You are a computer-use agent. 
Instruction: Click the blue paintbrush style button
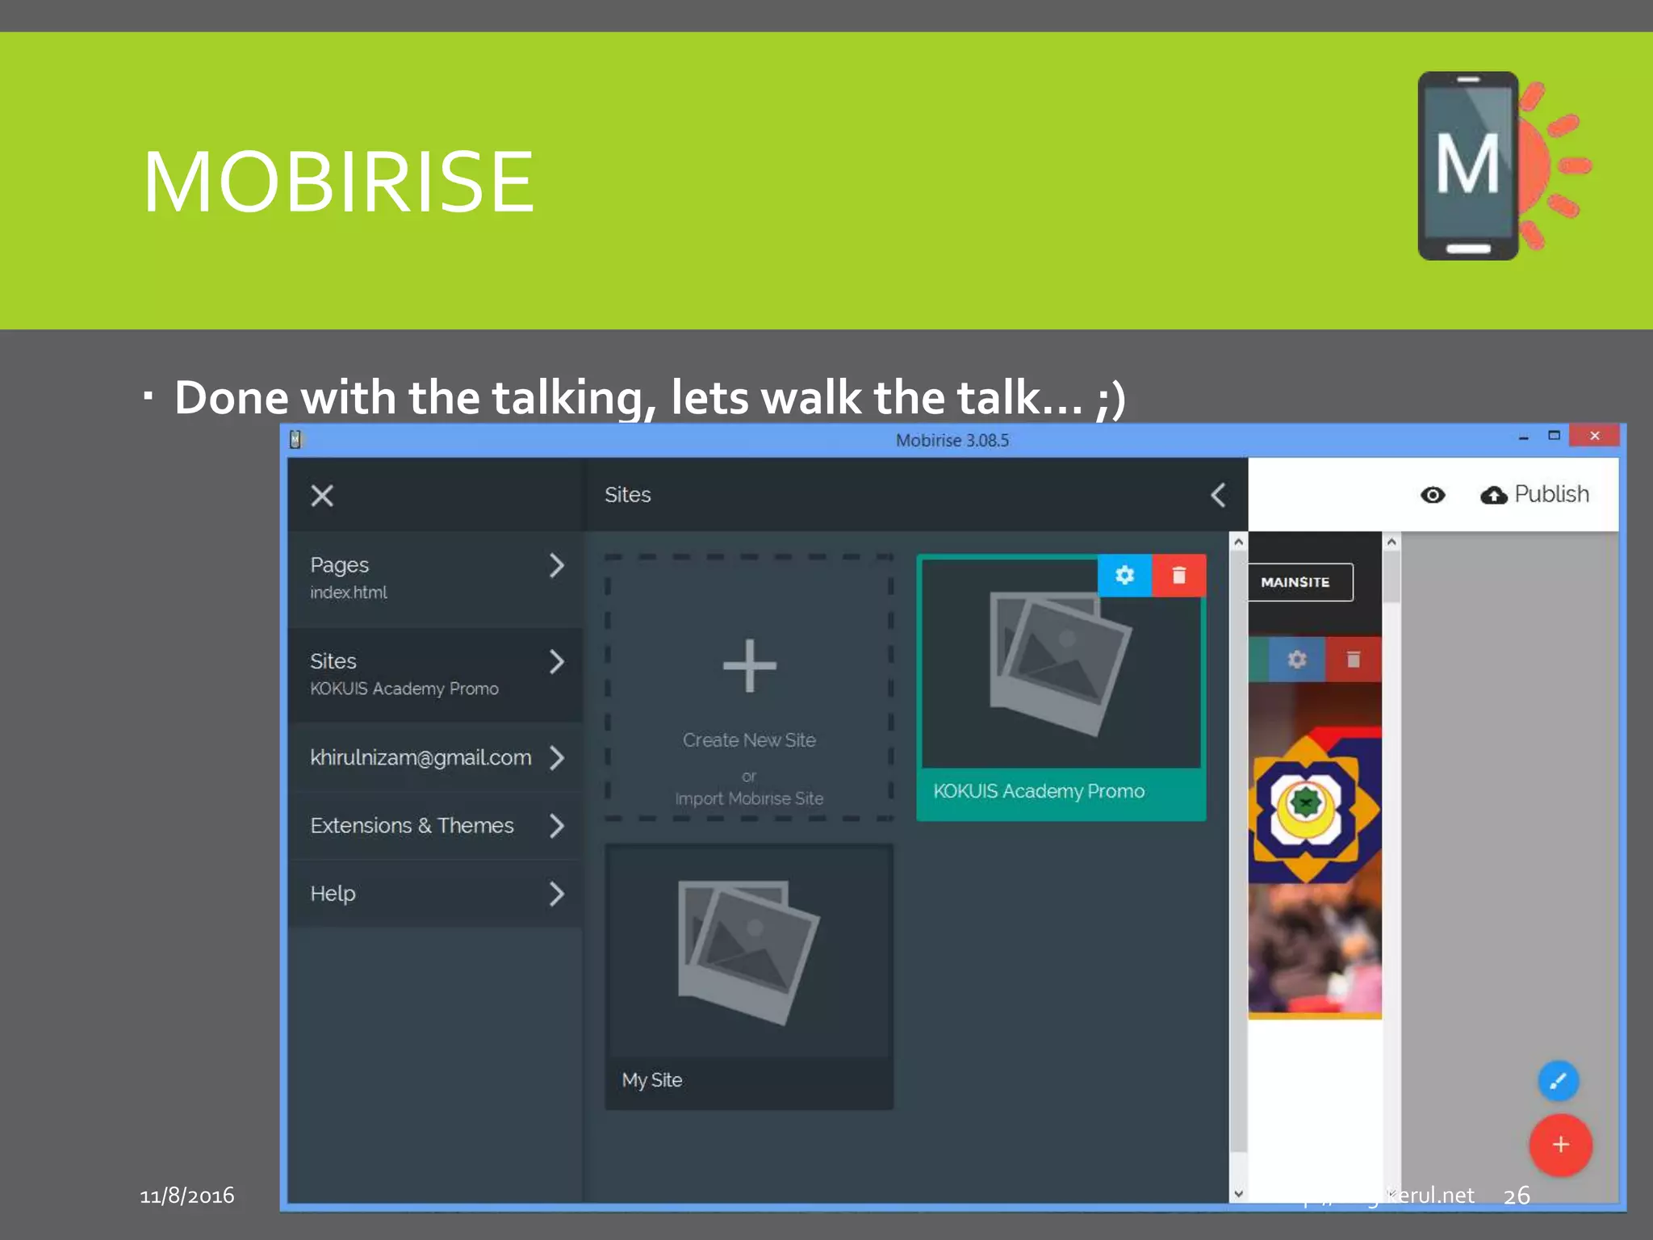(1559, 1080)
